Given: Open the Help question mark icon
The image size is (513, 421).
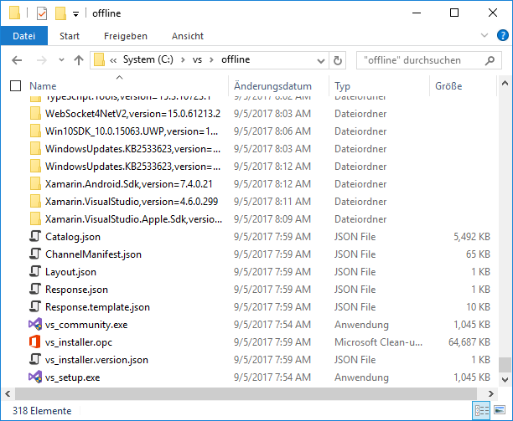Looking at the screenshot, I should (503, 36).
